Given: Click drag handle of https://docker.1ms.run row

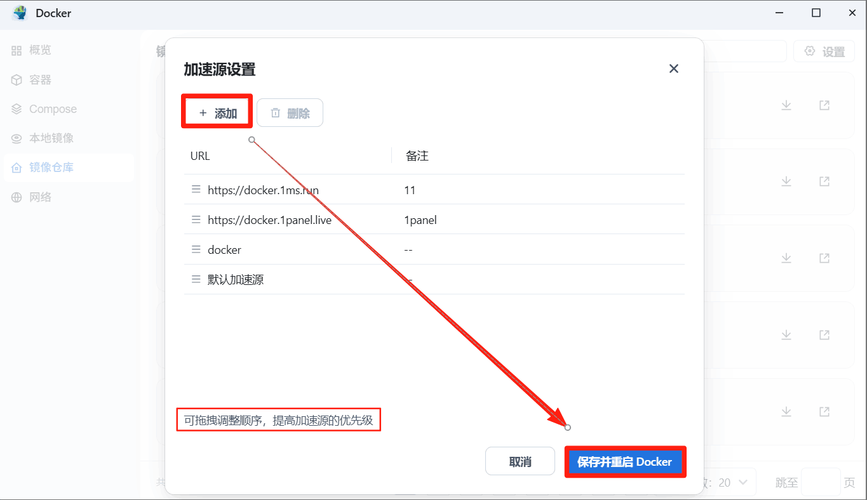Looking at the screenshot, I should pos(196,190).
